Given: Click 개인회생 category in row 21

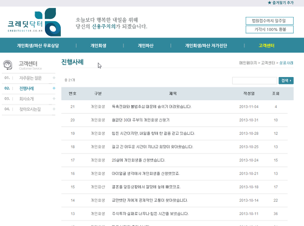Looking at the screenshot, I should 98,107.
